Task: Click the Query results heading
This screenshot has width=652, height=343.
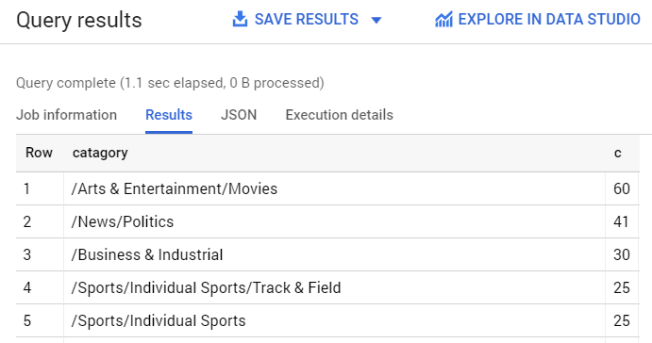Action: pyautogui.click(x=79, y=21)
